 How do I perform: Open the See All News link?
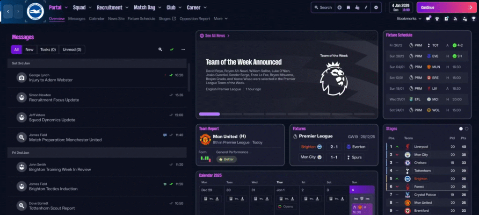pos(214,36)
